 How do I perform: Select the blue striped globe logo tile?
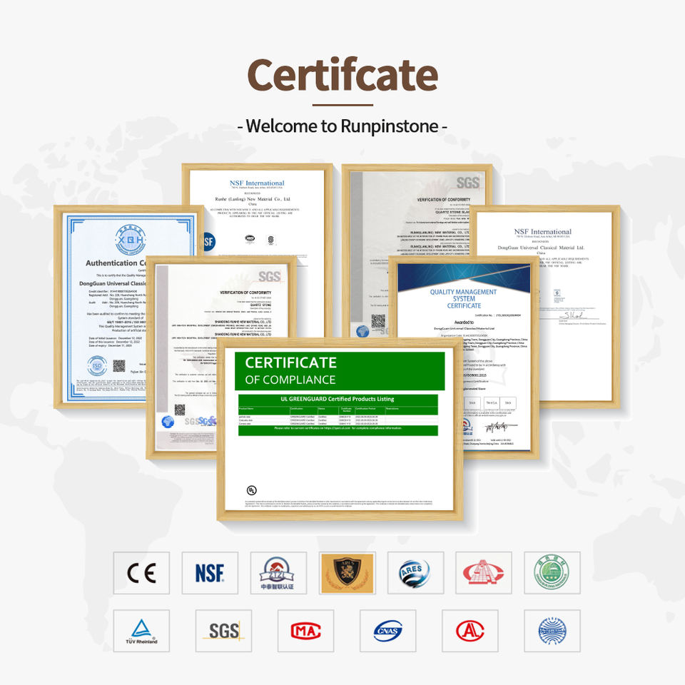(552, 631)
